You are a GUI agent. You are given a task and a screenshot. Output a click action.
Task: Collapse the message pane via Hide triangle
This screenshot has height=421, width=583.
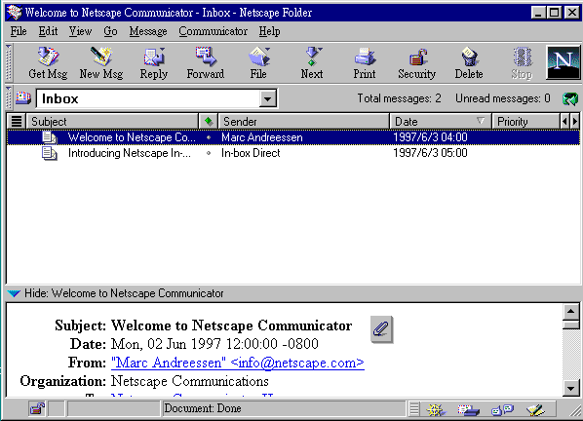(x=14, y=293)
